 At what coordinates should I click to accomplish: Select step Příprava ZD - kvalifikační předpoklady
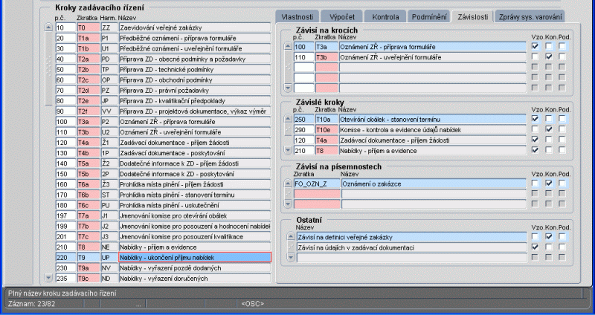[195, 101]
